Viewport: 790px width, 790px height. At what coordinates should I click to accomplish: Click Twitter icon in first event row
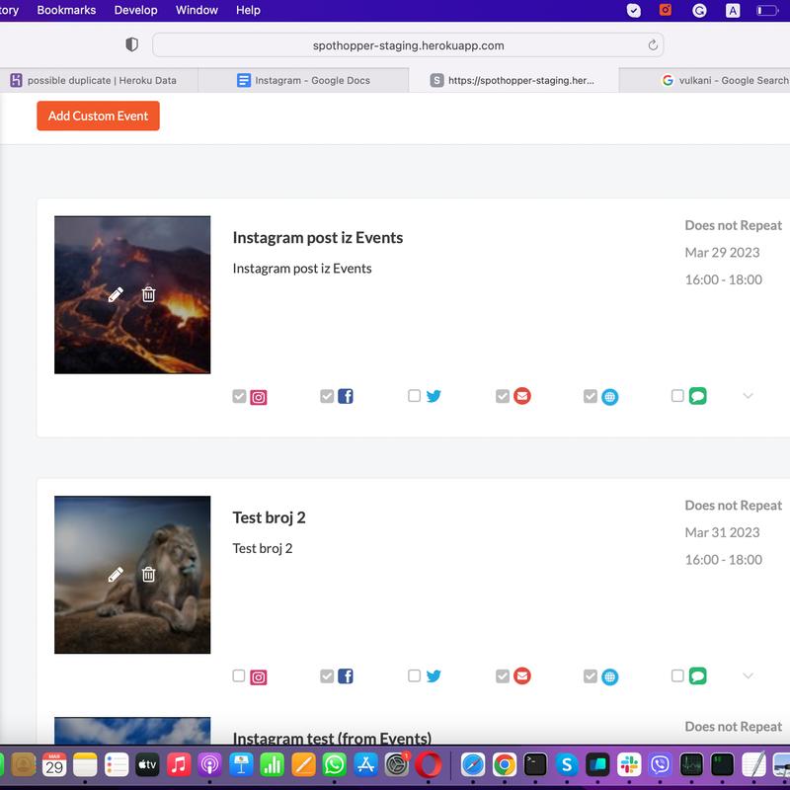(433, 397)
